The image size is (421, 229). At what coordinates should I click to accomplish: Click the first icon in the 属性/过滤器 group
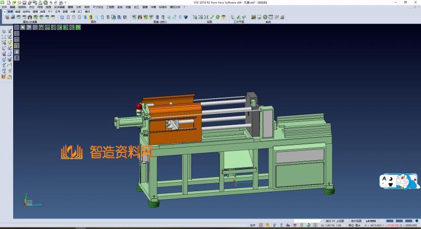pos(7,17)
